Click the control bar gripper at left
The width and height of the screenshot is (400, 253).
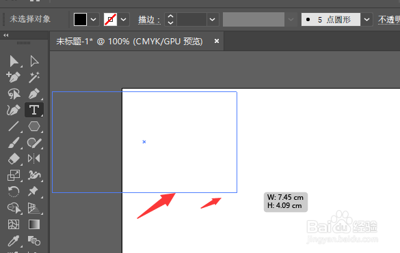tap(3, 19)
